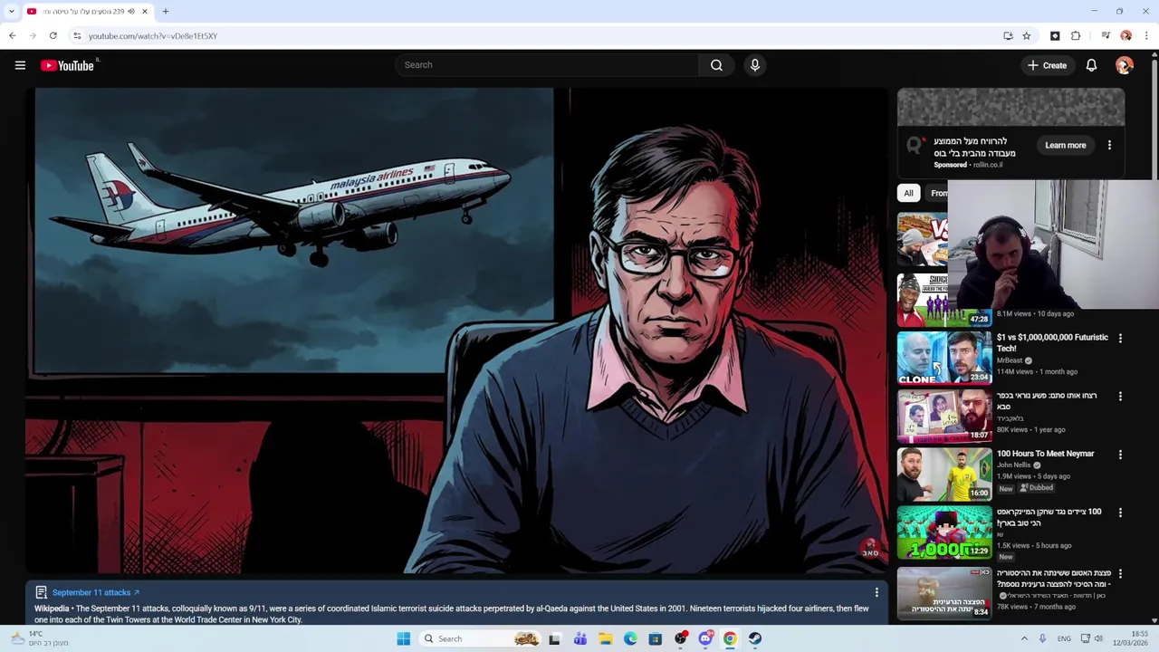Open options for the sponsored ad
The height and width of the screenshot is (652, 1159).
[x=1109, y=145]
